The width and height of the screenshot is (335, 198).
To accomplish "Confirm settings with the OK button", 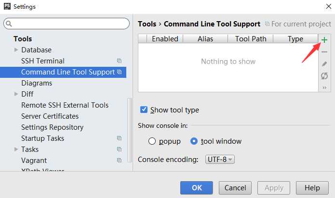I will tap(197, 188).
